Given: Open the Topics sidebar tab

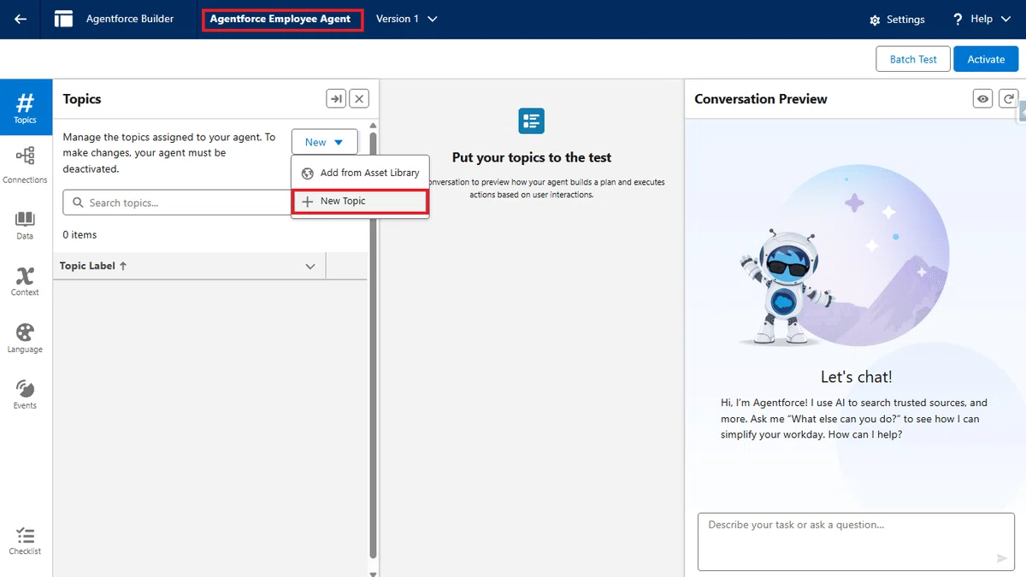Looking at the screenshot, I should click(x=25, y=108).
